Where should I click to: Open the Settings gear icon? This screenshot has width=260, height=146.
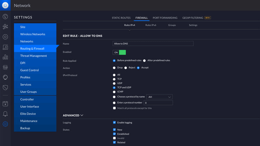(5, 124)
